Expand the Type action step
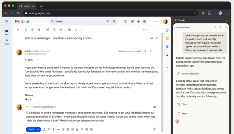Screen dimensions: 234x134 (201, 114)
